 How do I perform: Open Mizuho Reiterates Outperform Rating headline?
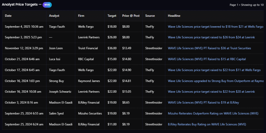point(213,113)
